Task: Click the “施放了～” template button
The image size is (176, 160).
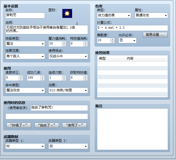Action: (47, 125)
